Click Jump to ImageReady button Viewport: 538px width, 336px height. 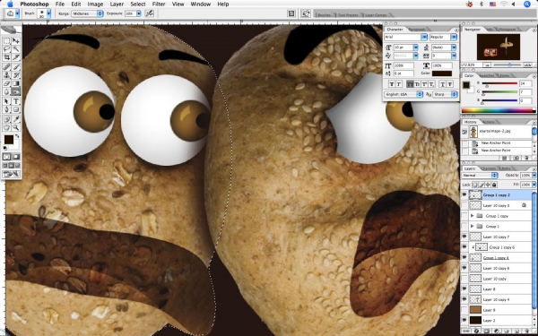(x=12, y=175)
